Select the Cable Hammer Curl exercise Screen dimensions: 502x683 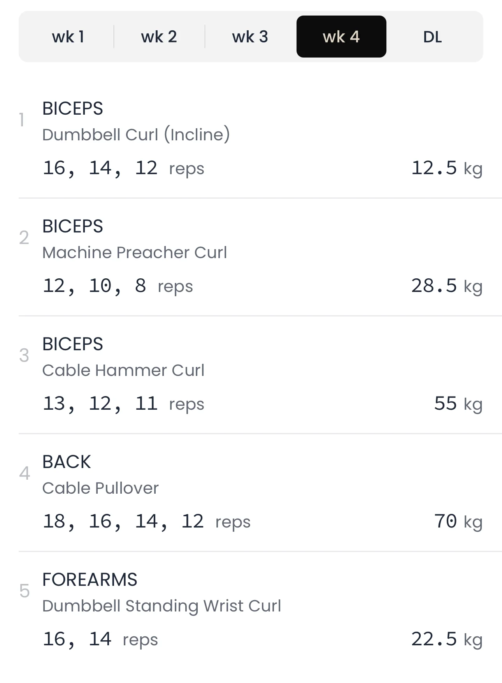(123, 370)
